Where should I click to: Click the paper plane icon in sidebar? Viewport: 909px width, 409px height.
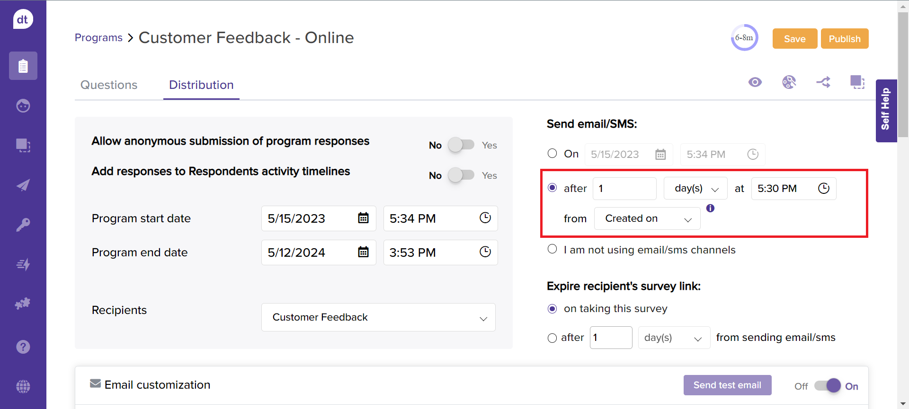click(23, 185)
